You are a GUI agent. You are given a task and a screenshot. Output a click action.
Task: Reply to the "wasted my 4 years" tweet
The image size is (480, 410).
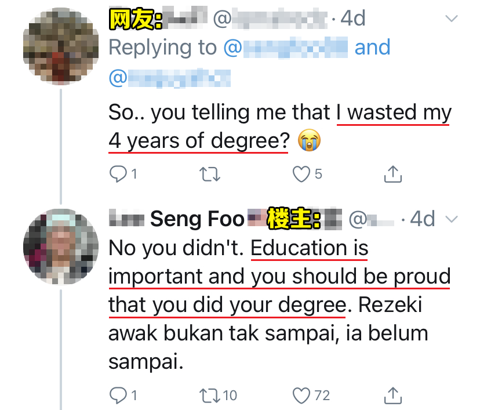[x=118, y=173]
